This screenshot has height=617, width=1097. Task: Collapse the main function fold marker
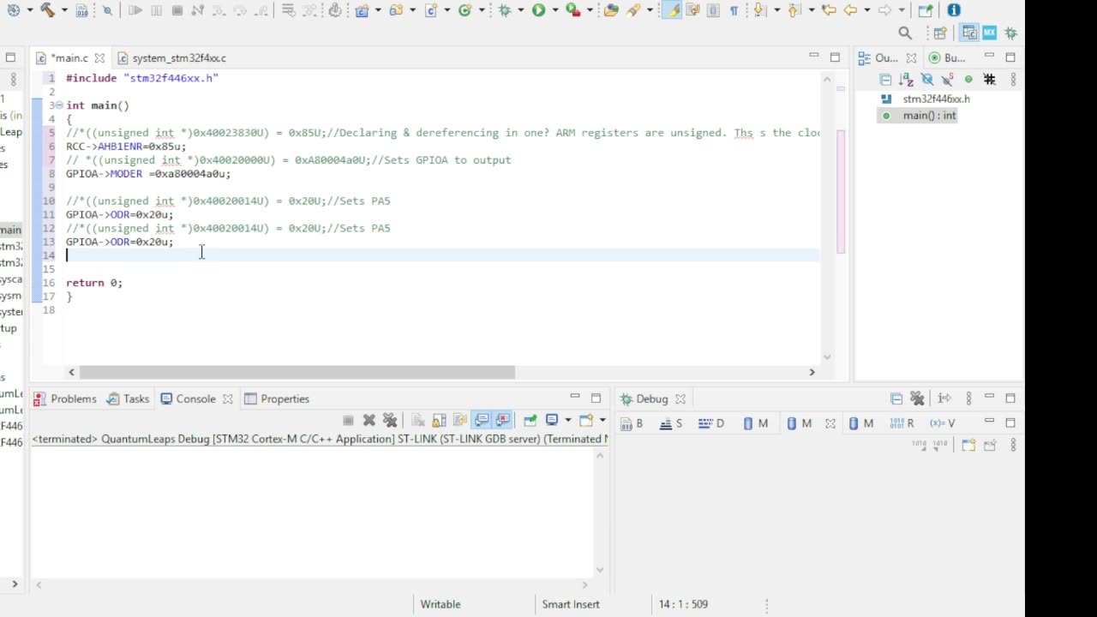(x=57, y=105)
